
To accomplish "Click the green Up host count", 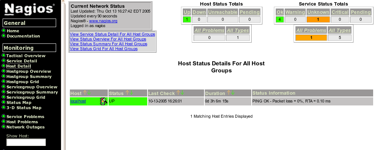I will click(187, 19).
